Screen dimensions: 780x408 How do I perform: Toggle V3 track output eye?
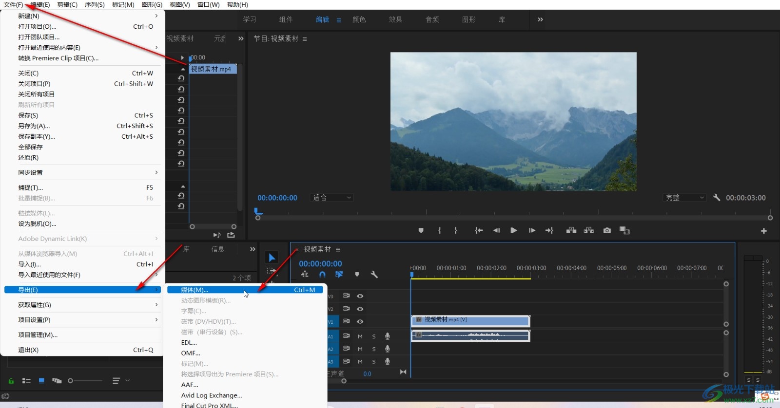[360, 296]
